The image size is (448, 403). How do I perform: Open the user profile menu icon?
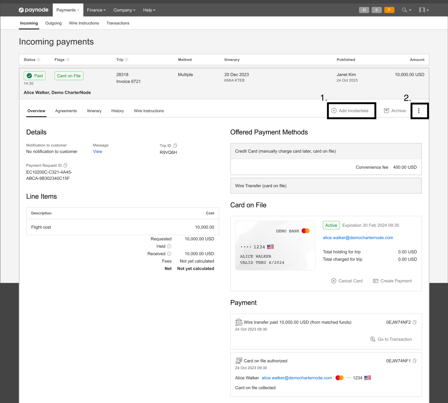[424, 10]
